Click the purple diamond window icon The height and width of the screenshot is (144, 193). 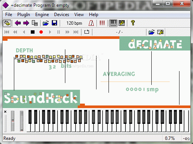click(6, 5)
